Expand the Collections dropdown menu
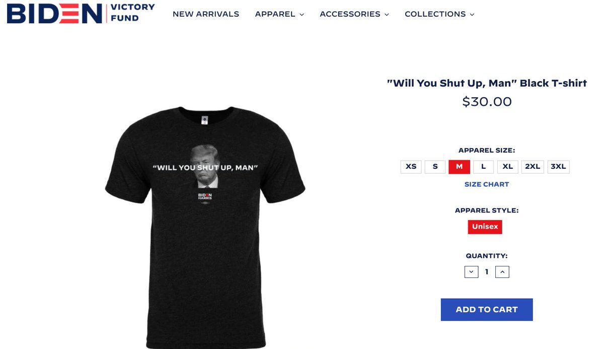Screen dimensions: 604x349 (x=439, y=14)
